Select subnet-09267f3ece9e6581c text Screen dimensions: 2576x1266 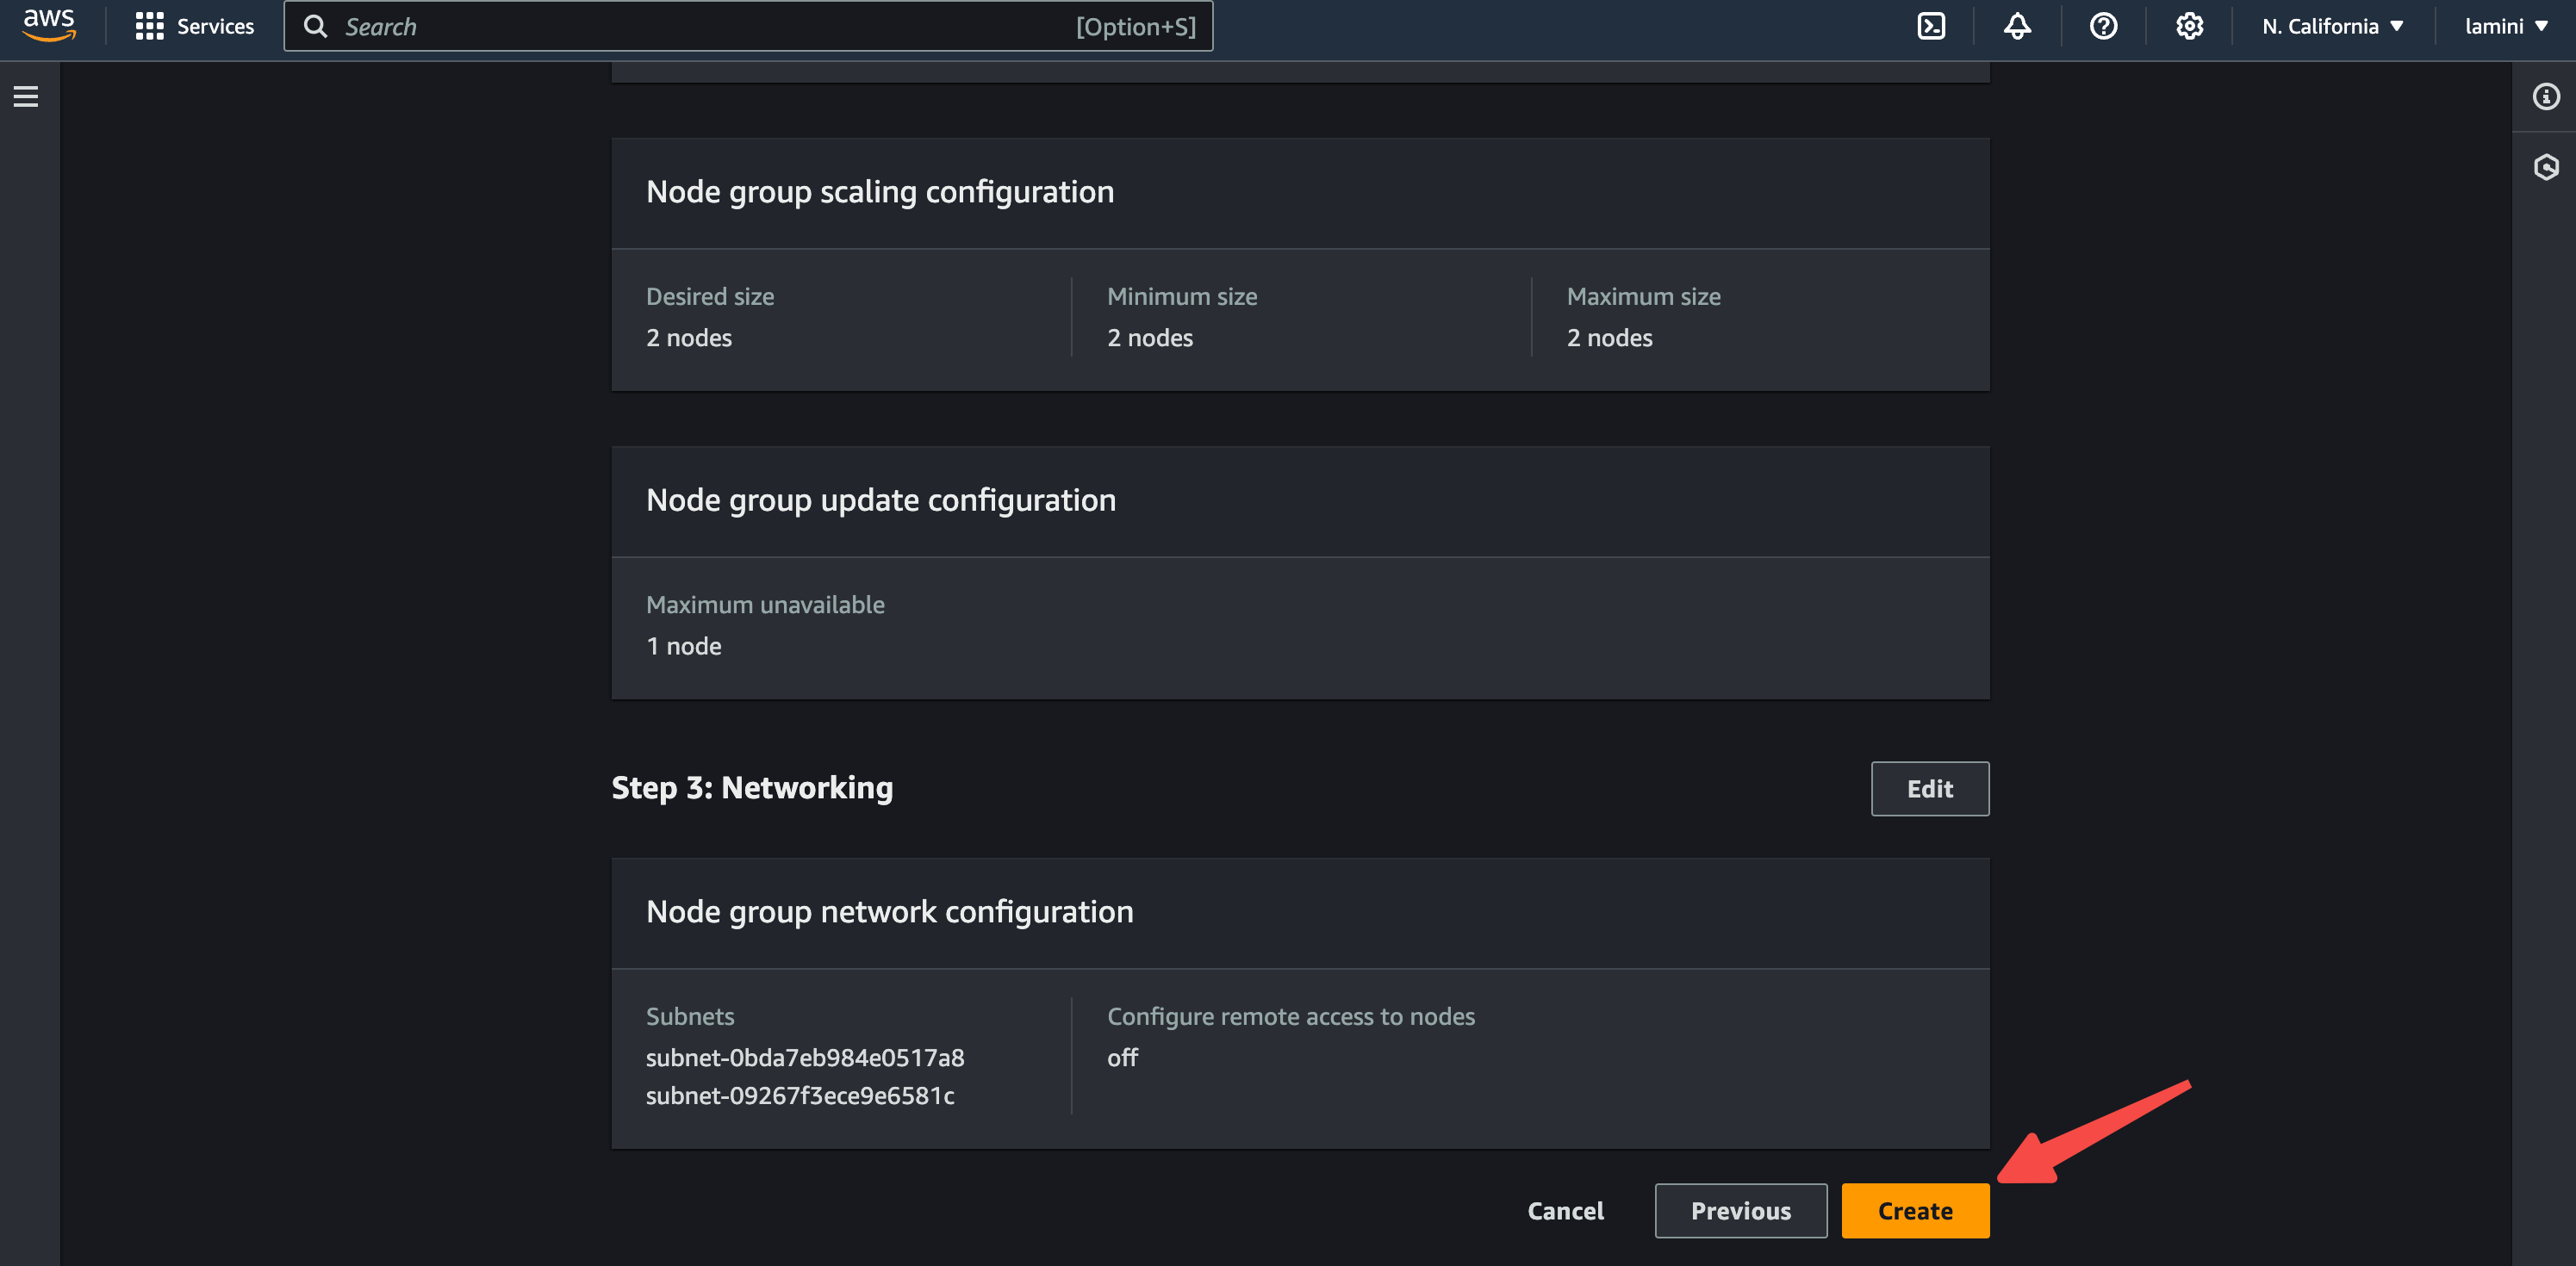(x=800, y=1095)
